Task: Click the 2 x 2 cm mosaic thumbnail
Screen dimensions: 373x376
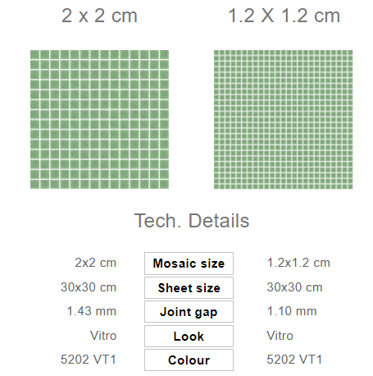Action: point(99,119)
